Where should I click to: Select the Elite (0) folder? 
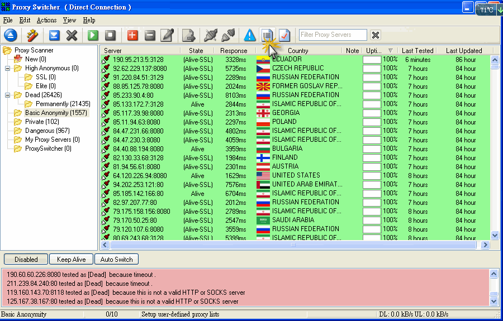pos(46,86)
